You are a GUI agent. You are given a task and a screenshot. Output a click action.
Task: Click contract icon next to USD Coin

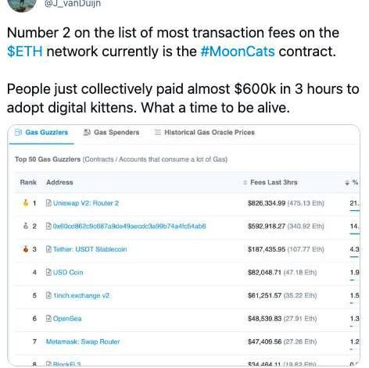[48, 272]
